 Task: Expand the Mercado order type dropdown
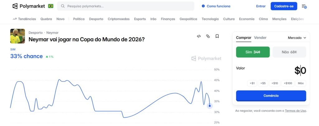[x=297, y=38]
